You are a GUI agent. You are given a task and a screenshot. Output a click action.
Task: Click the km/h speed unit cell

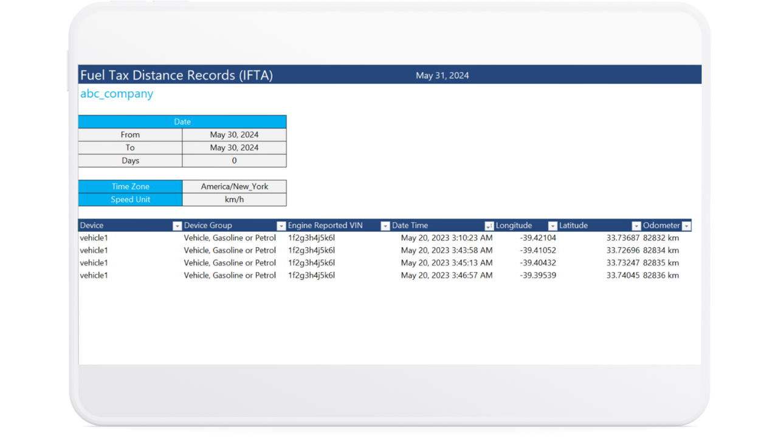click(x=235, y=200)
